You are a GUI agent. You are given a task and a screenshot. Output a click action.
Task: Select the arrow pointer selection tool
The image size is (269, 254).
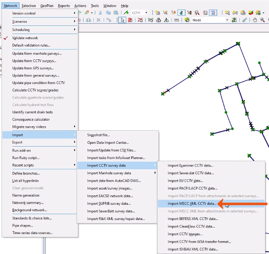click(122, 20)
